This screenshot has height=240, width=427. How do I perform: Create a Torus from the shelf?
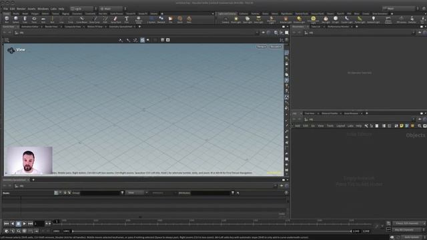[x=34, y=19]
